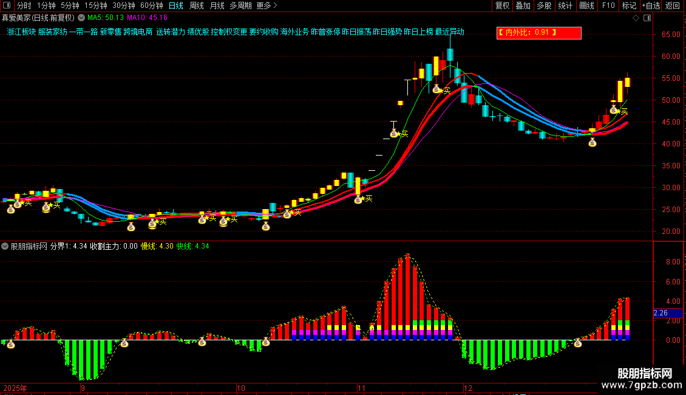This screenshot has width=686, height=395.
Task: Open the 多周期 multi-period view
Action: [x=240, y=5]
